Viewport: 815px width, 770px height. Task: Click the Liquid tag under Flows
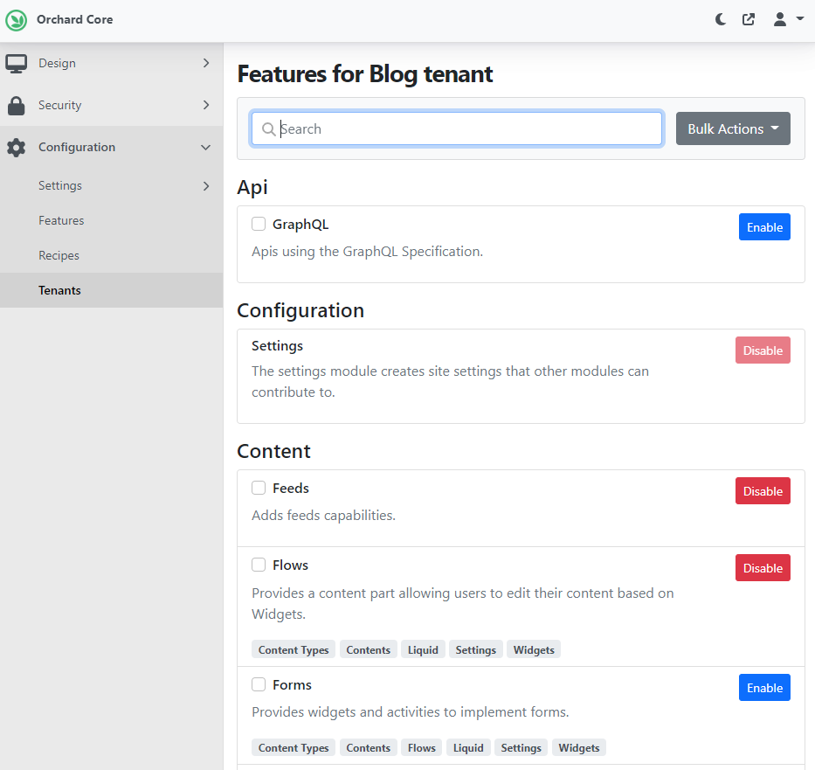tap(423, 649)
